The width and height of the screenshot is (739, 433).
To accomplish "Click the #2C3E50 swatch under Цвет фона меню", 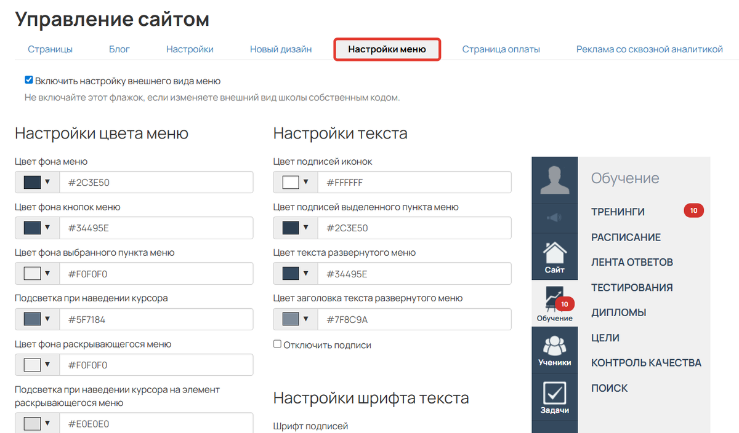I will tap(32, 182).
